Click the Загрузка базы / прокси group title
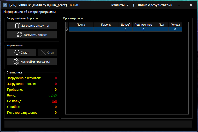 tap(23, 18)
